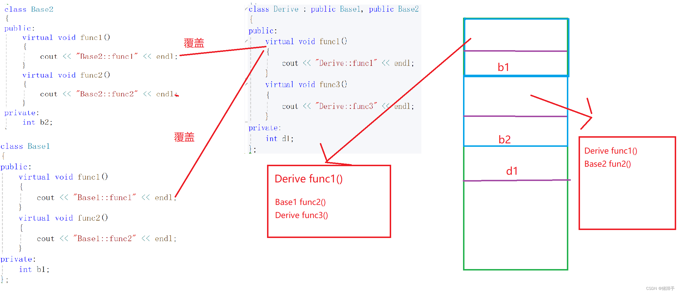Click the 'class Derive : public Base1, public Base2' line
Image resolution: width=679 pixels, height=293 pixels.
coord(334,9)
